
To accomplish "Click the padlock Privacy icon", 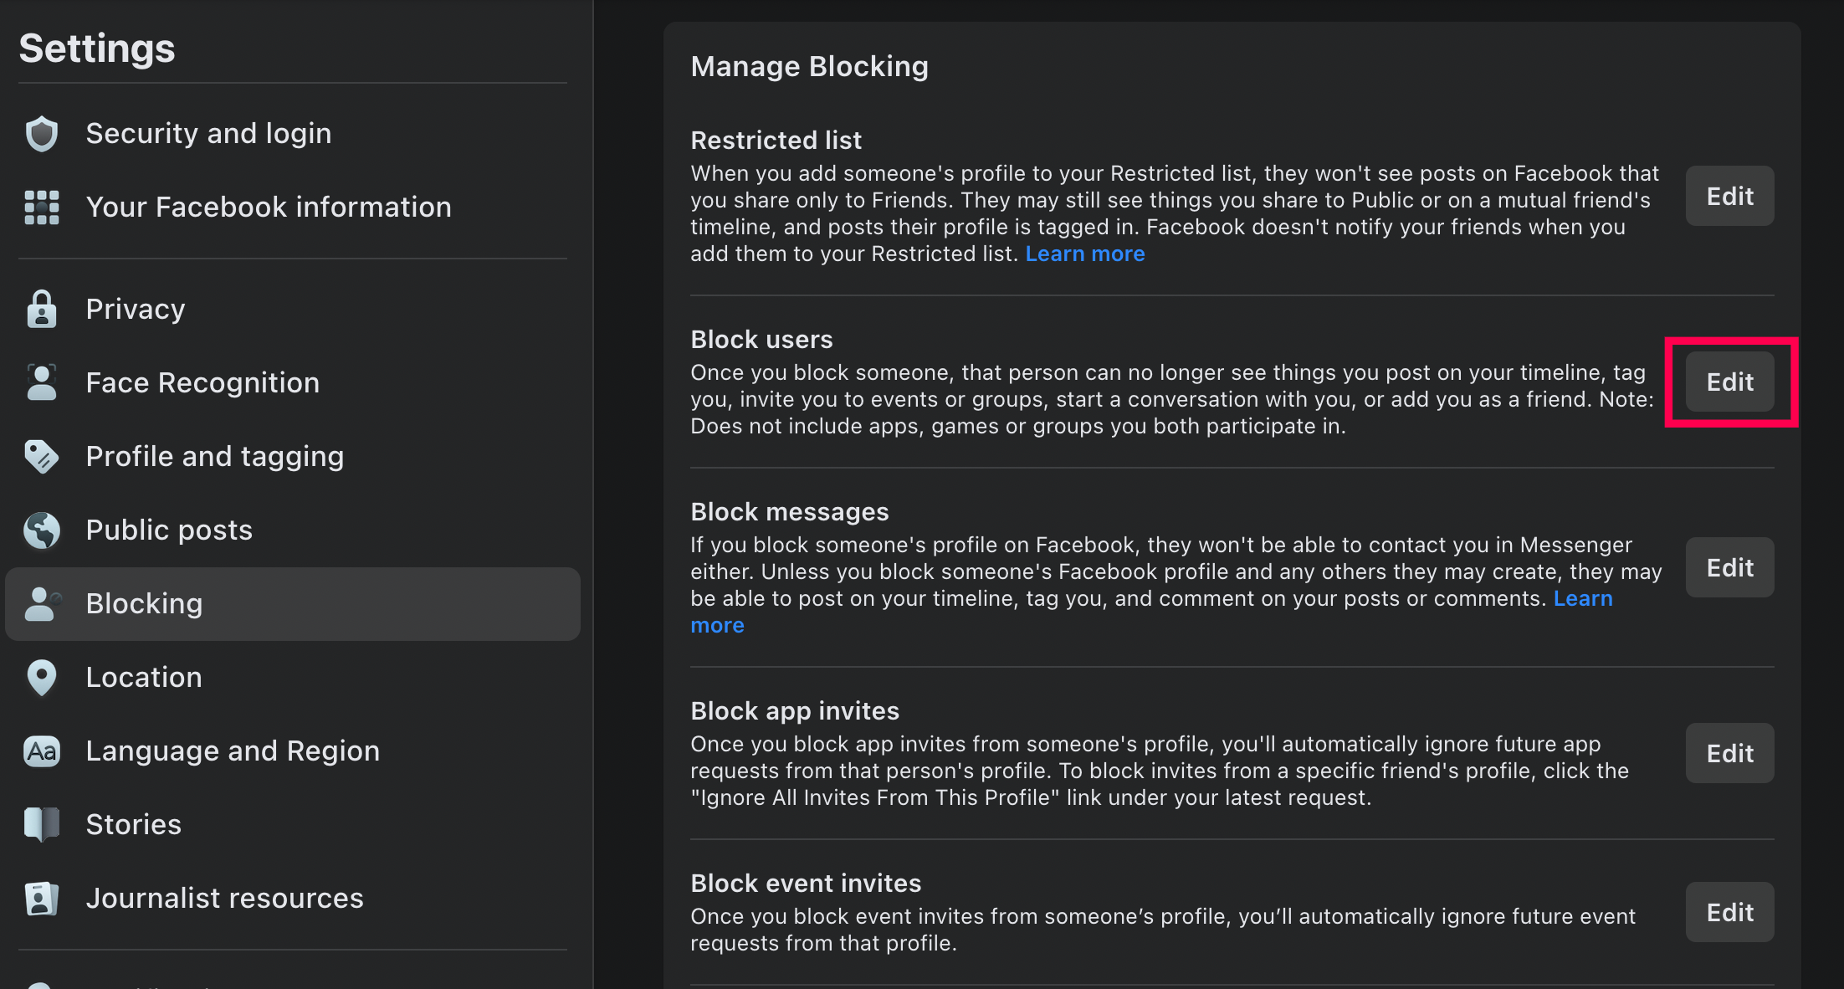I will pyautogui.click(x=41, y=310).
